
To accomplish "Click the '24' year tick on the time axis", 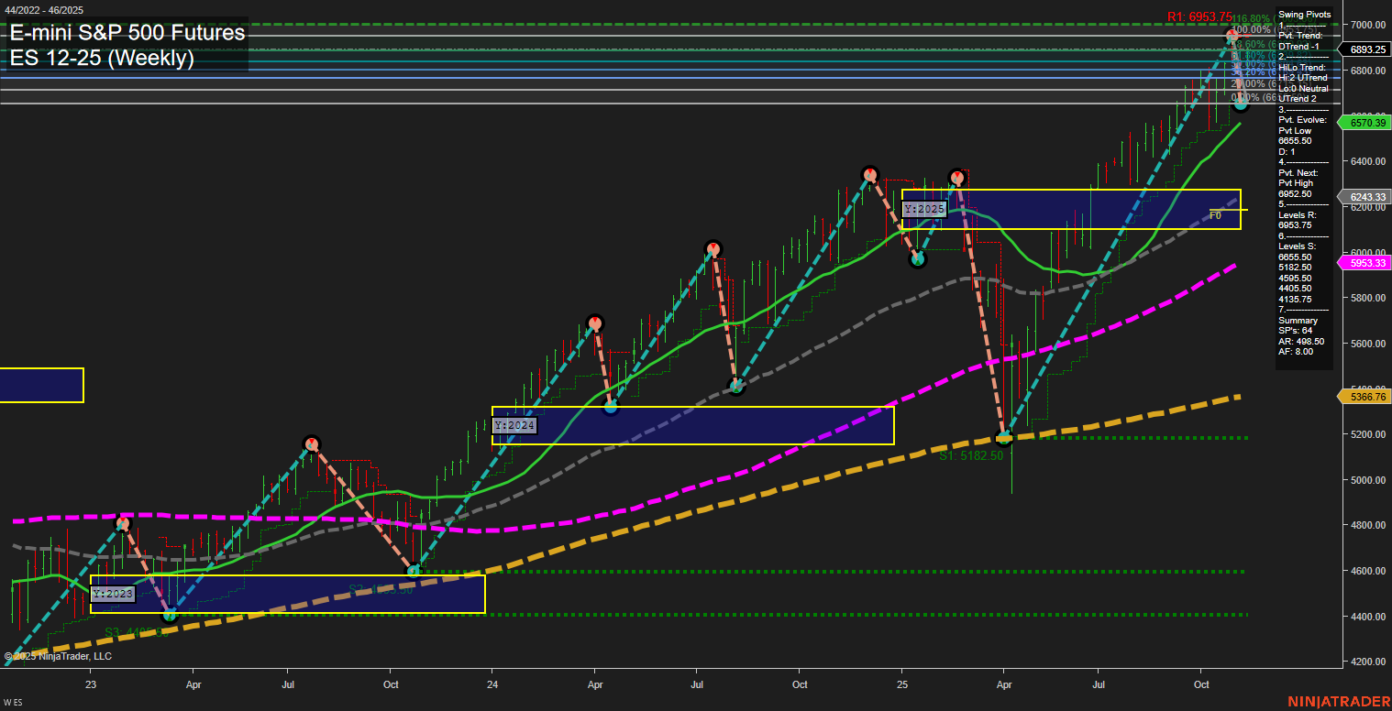I will click(x=492, y=684).
